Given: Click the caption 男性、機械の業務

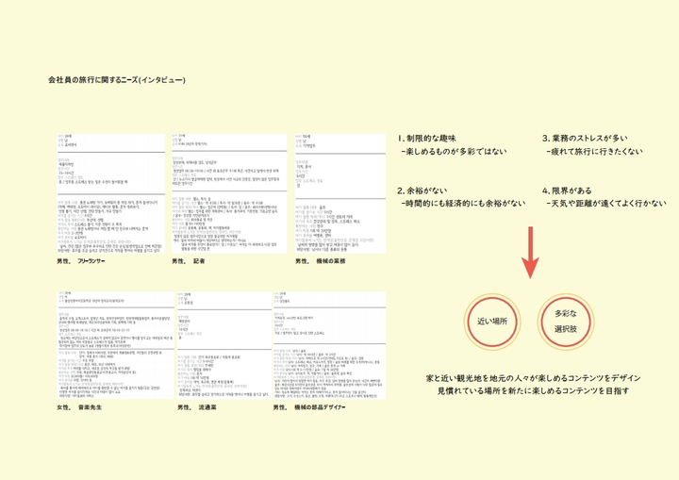Looking at the screenshot, I should pyautogui.click(x=321, y=261).
